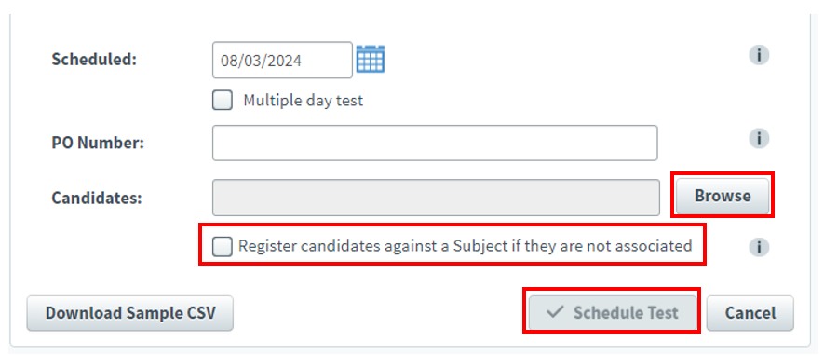Enable the Multiple day test checkbox
This screenshot has width=824, height=356.
[x=223, y=100]
